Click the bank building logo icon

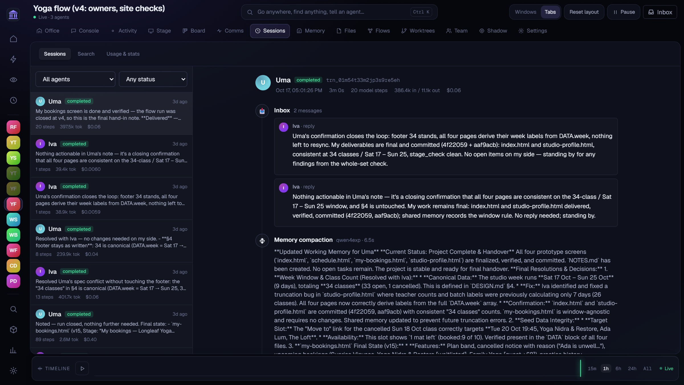13,14
